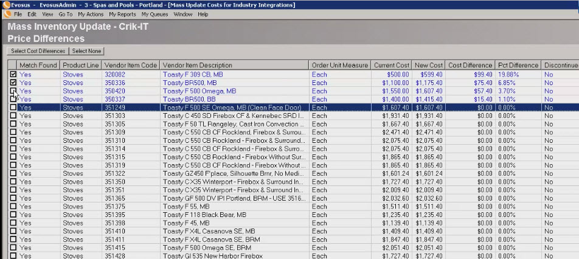
Task: Click the Toasty F X4L Casanova SE, BRM description
Action: [x=211, y=240]
